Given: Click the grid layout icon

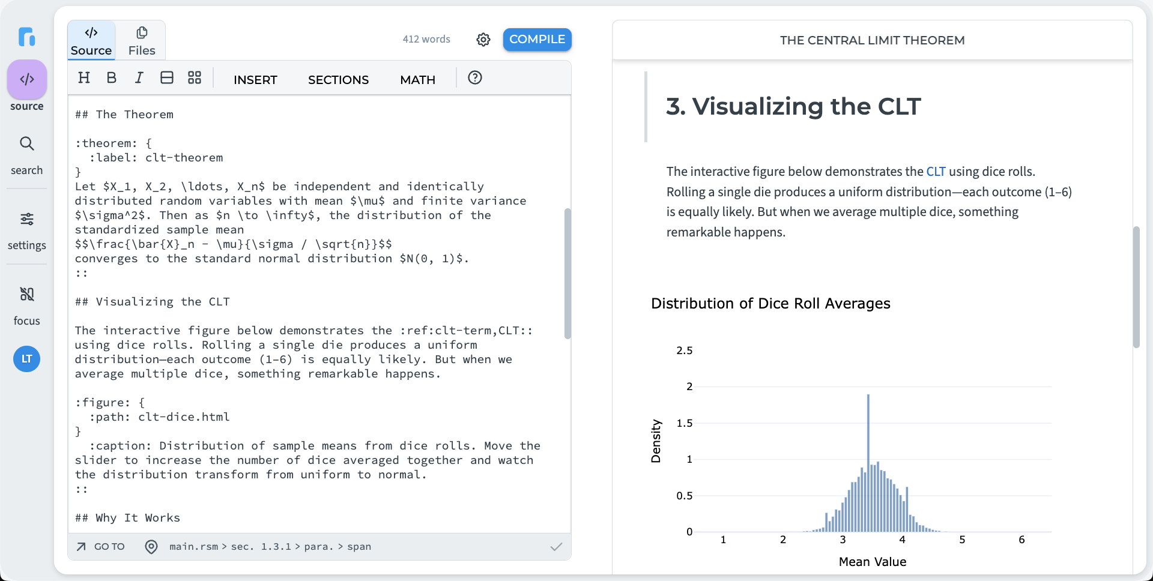Looking at the screenshot, I should pyautogui.click(x=195, y=78).
